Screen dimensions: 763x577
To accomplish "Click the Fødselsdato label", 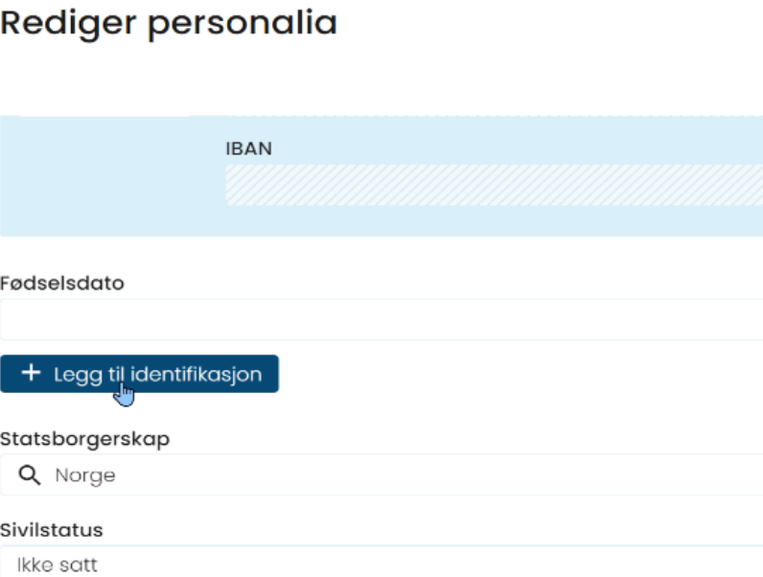I will coord(62,283).
